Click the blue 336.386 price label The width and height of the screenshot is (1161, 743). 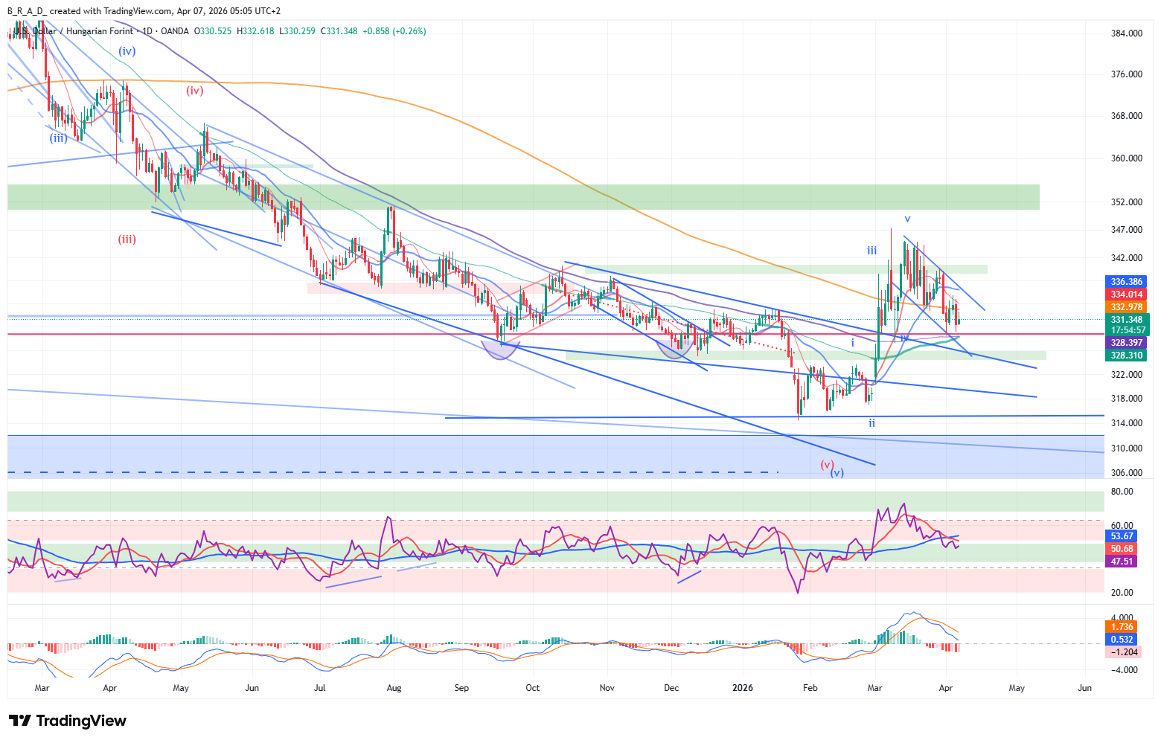(1126, 282)
